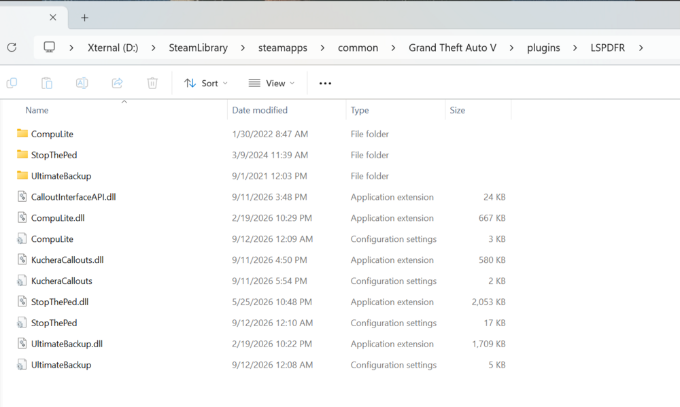Image resolution: width=680 pixels, height=407 pixels.
Task: Expand chevron after This PC icon
Action: point(71,48)
